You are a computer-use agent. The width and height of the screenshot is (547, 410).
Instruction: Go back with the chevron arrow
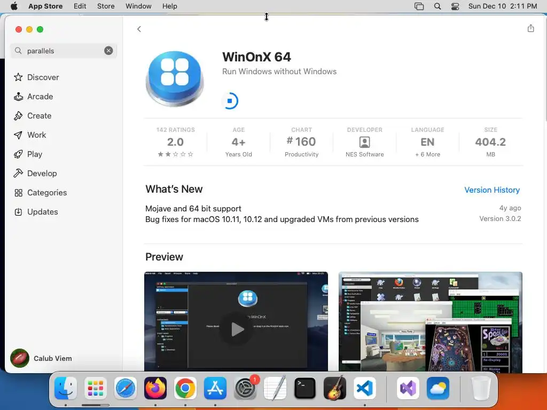click(139, 29)
